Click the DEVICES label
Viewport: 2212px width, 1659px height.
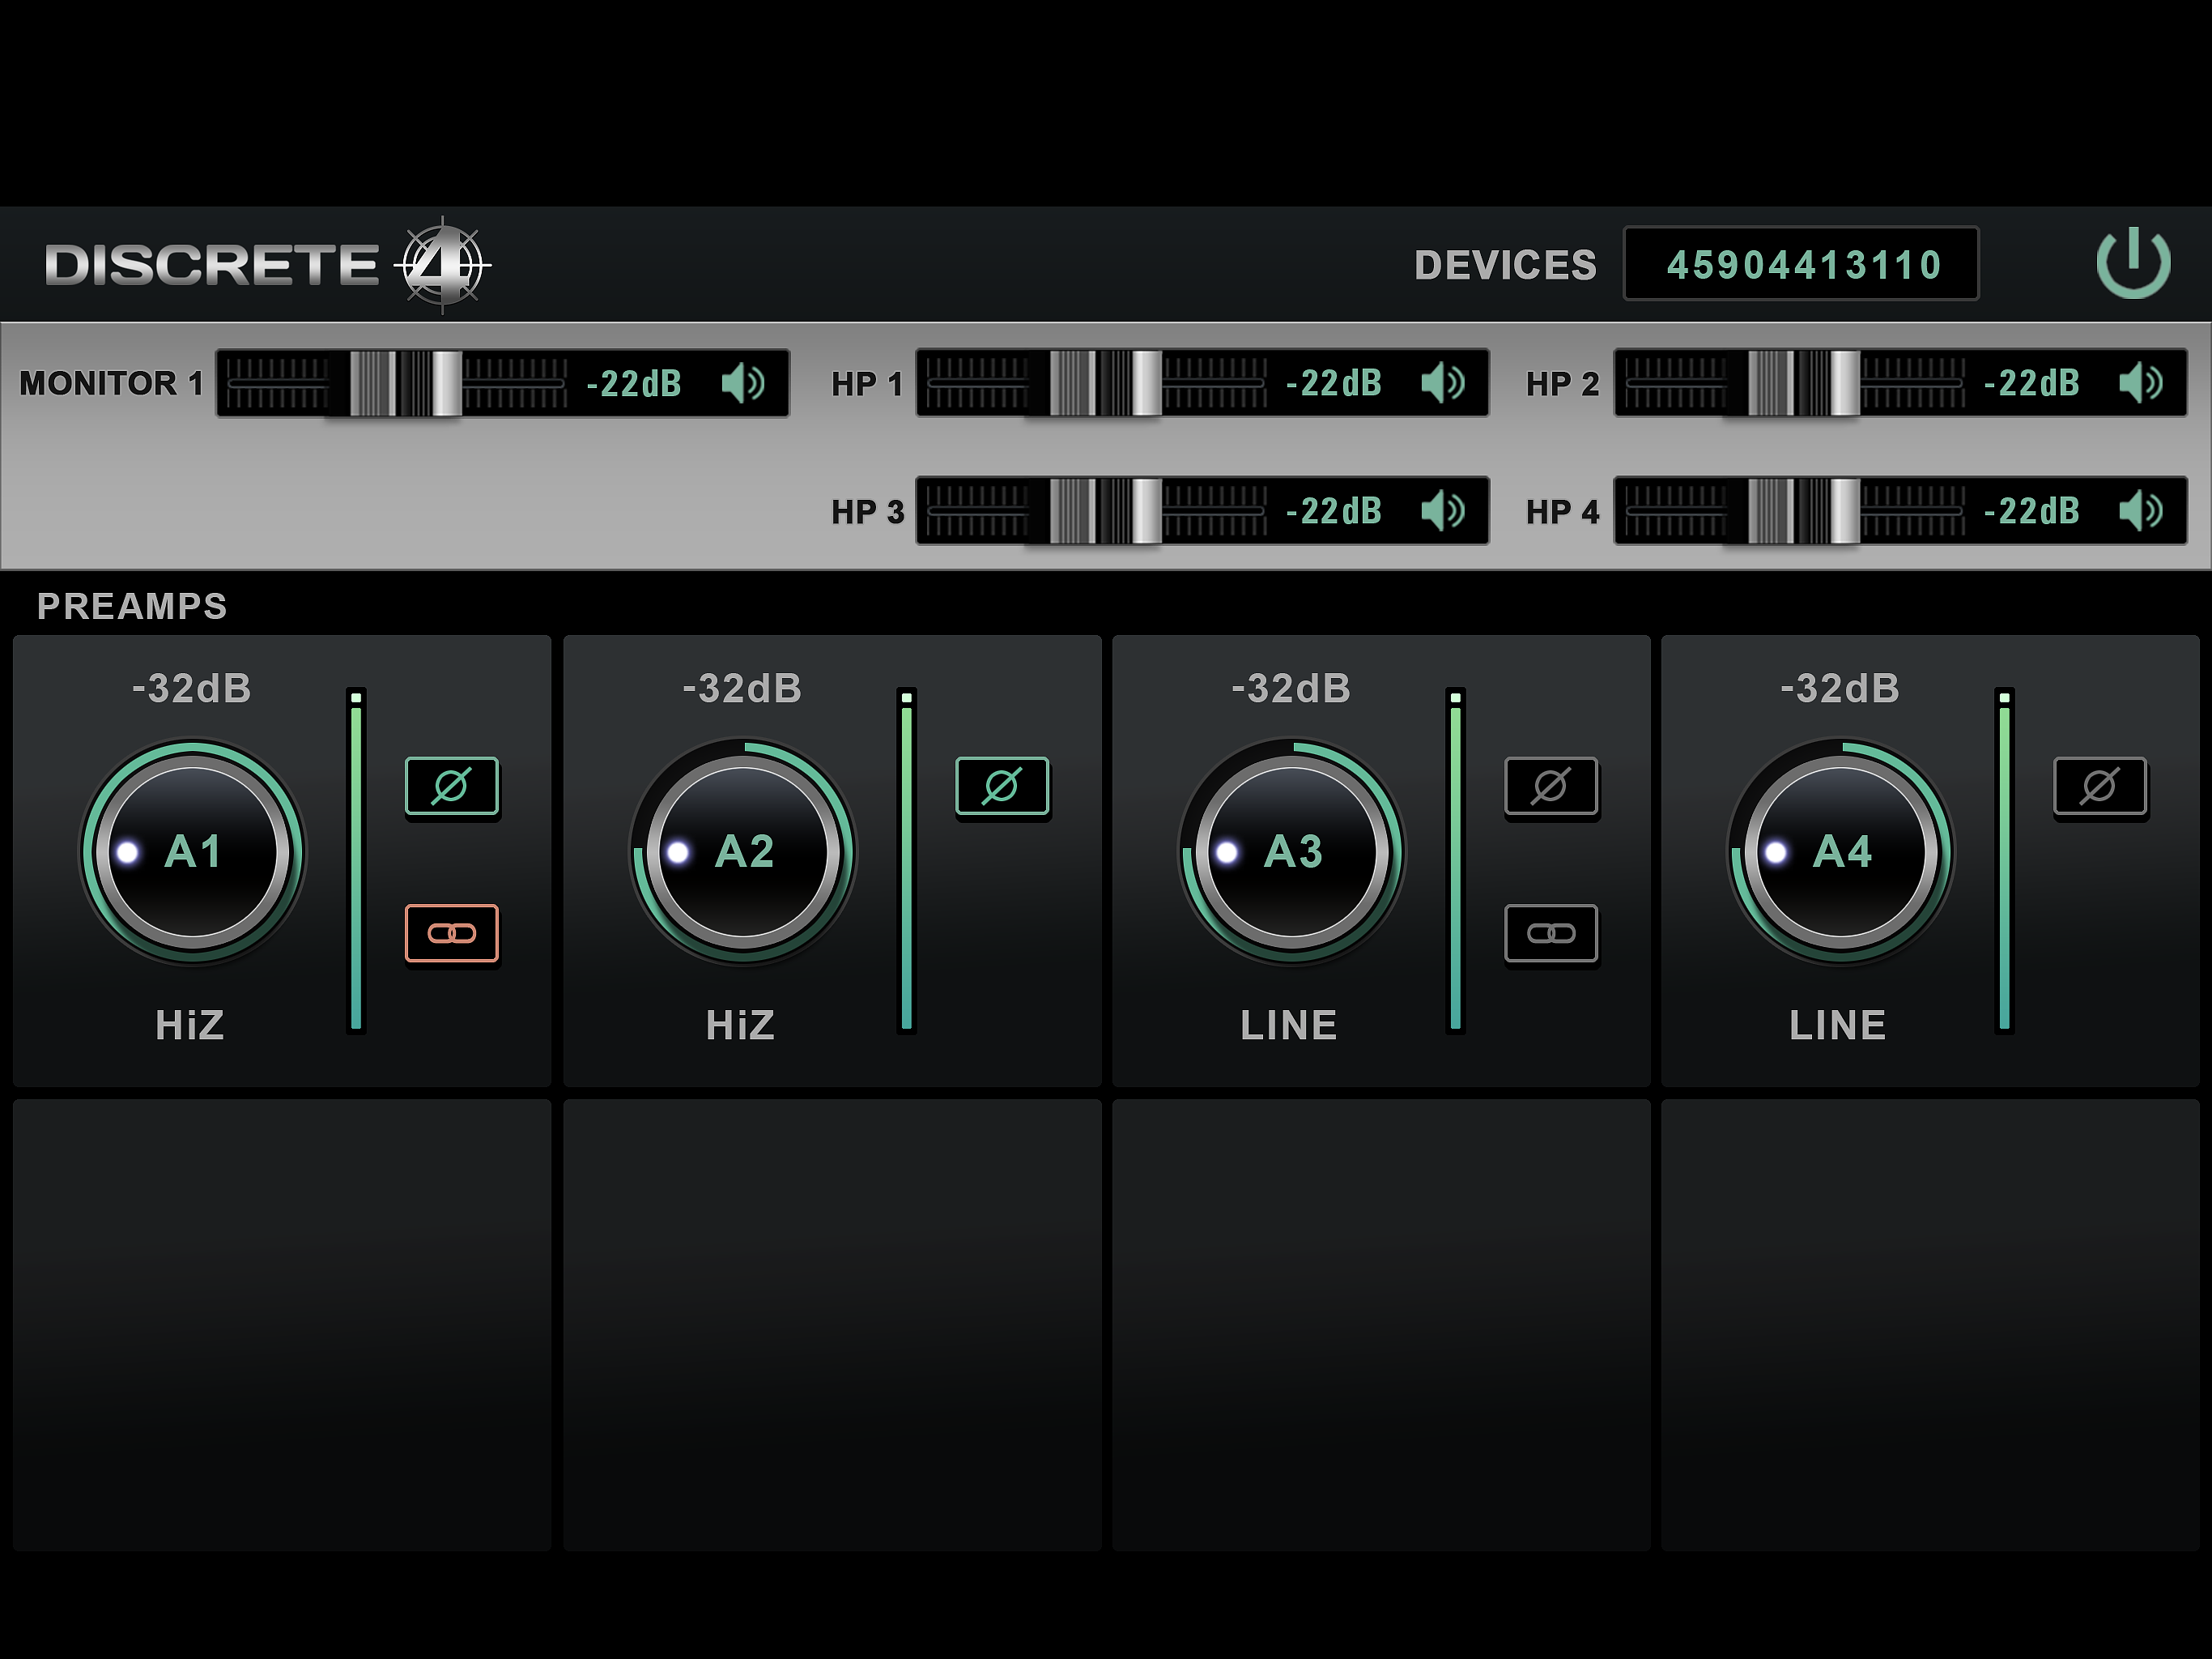coord(1505,265)
